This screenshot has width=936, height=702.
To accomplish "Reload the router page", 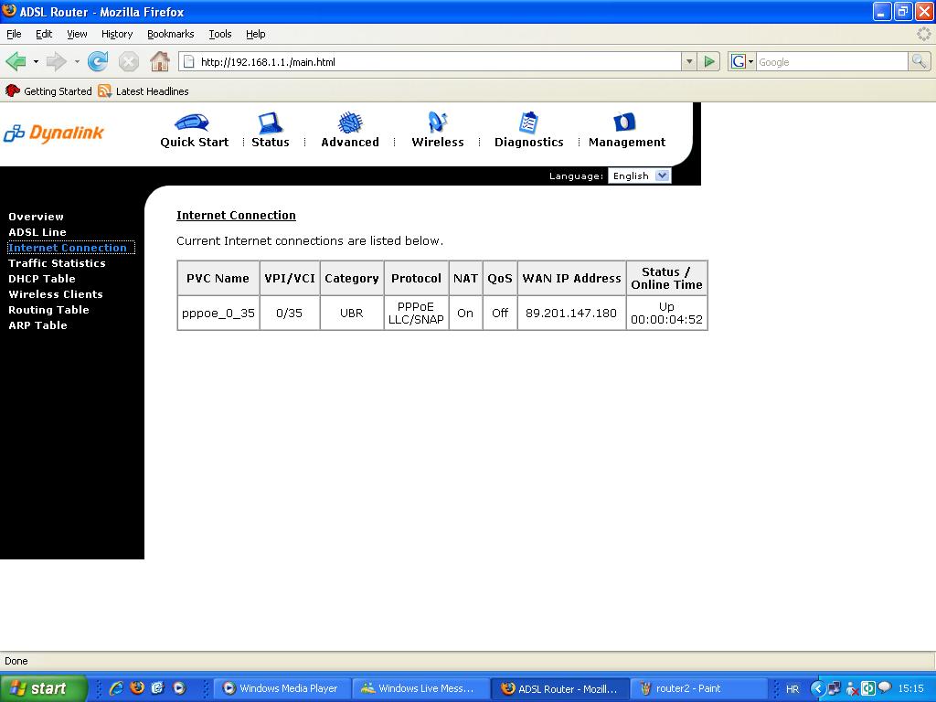I will coord(98,61).
